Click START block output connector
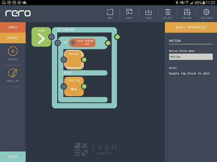 (x=51, y=37)
